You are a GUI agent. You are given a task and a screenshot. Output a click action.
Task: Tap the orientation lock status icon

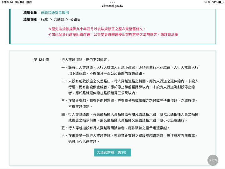pyautogui.click(x=209, y=2)
